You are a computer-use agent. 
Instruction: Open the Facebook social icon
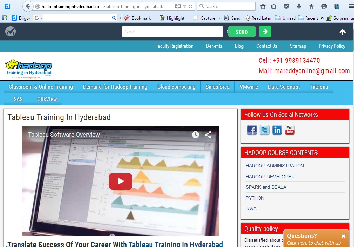point(252,130)
